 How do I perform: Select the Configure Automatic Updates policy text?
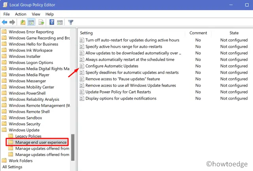pos(112,66)
